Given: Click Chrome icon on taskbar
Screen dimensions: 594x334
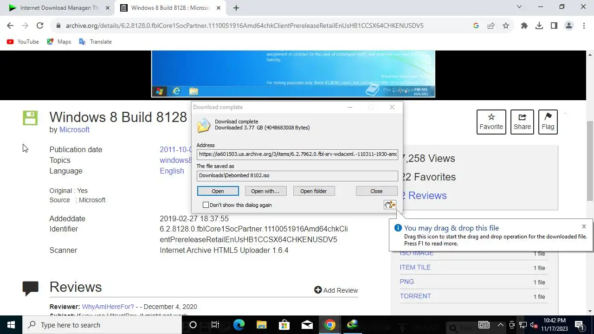Looking at the screenshot, I should point(329,325).
